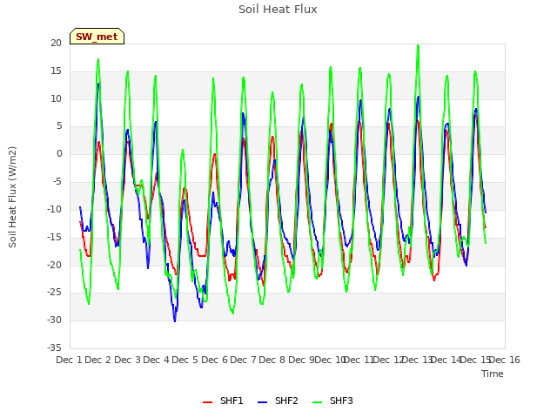
Task: Click the Soil Heat Flux (W/m2) axis label
Action: tap(12, 197)
